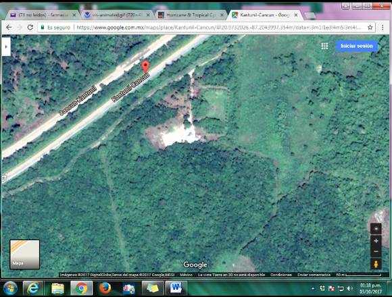
Task: Open Microsoft Word from the taskbar
Action: 176,288
